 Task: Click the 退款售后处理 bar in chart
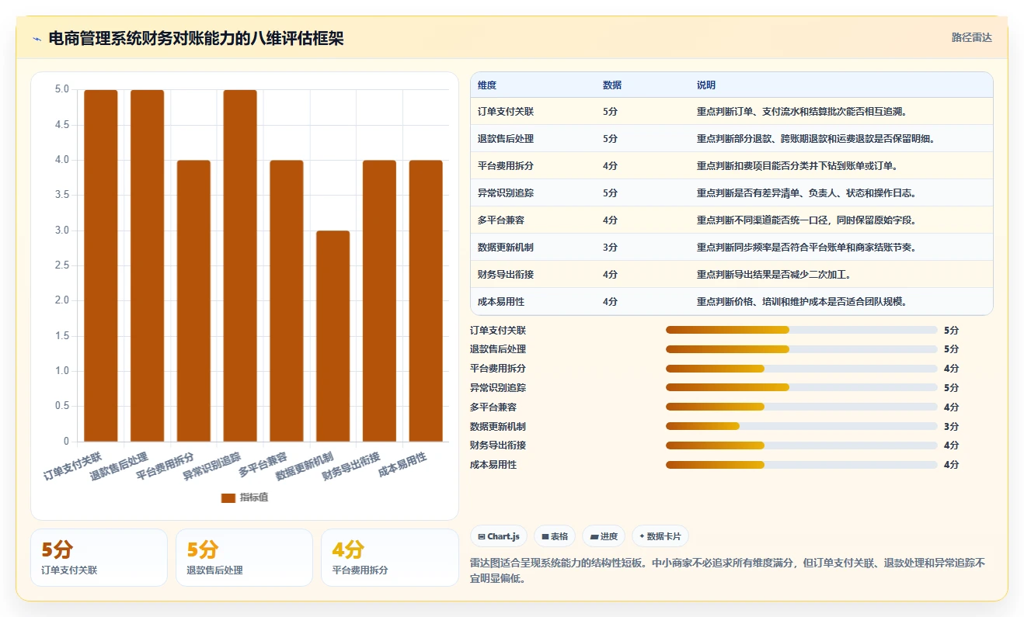pyautogui.click(x=148, y=265)
